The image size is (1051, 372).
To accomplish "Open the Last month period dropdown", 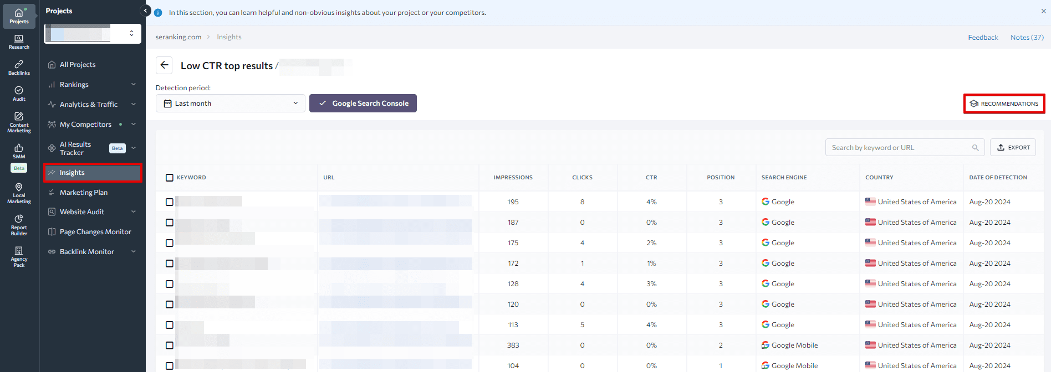I will [231, 104].
